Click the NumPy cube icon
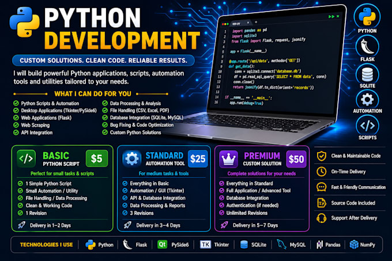392x261 pixels. [x=354, y=244]
